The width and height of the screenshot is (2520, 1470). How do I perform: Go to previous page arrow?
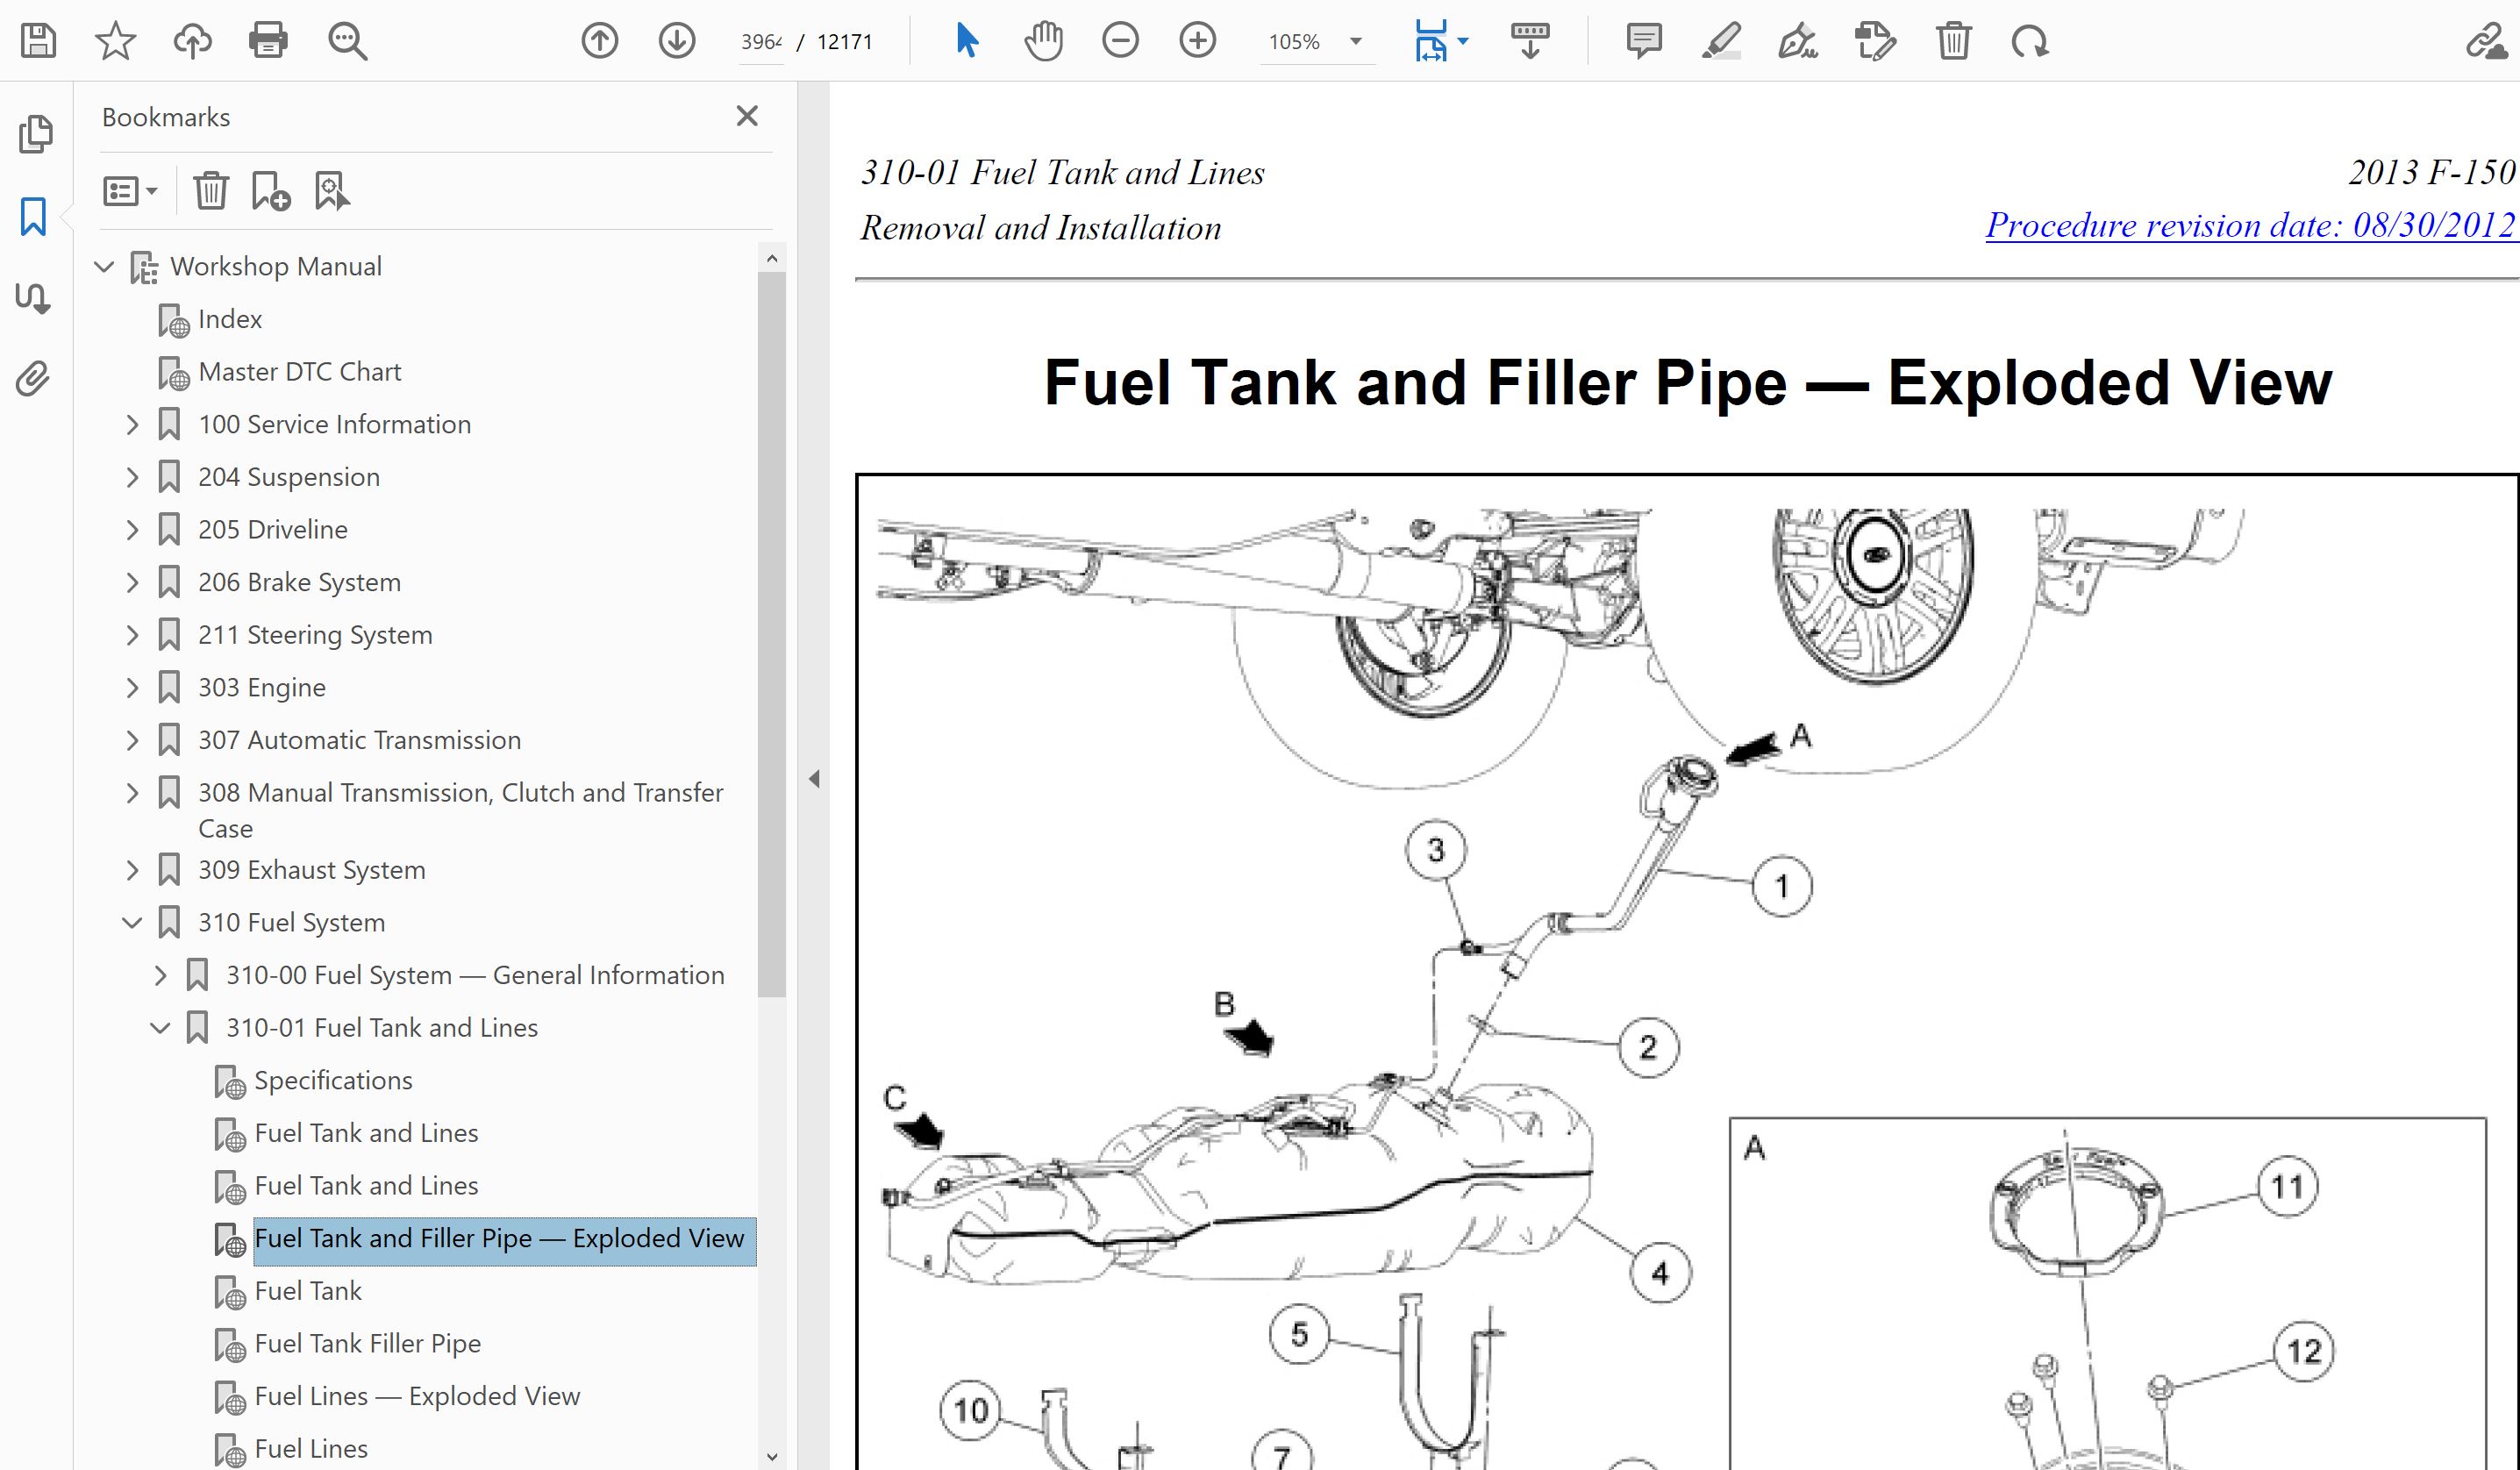(x=599, y=41)
